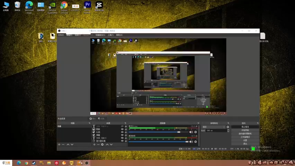Open the Google Chrome desktop icon
Image resolution: width=295 pixels, height=166 pixels.
64,7
